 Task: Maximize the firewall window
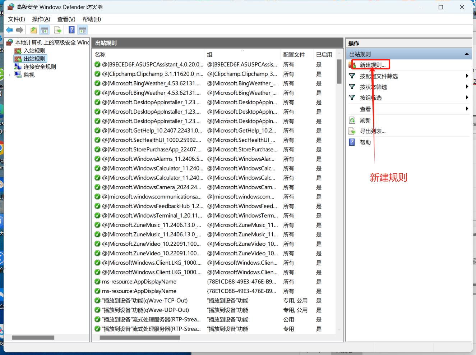click(441, 7)
